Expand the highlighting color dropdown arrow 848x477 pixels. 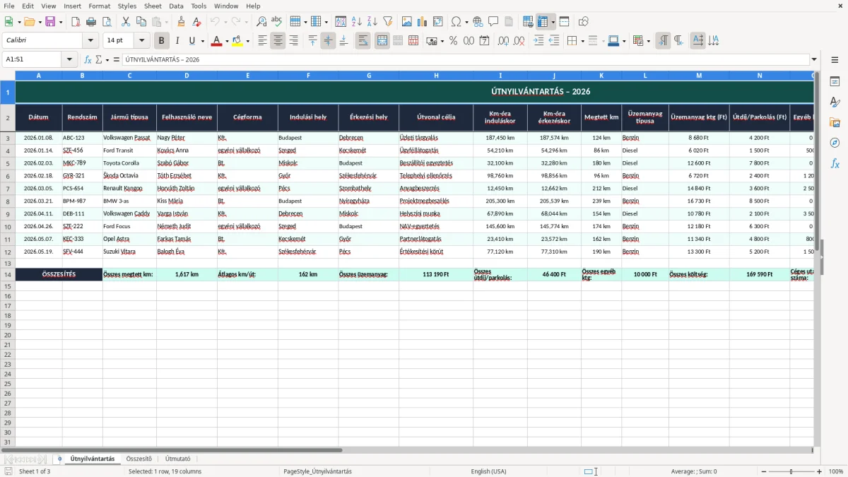click(x=248, y=41)
